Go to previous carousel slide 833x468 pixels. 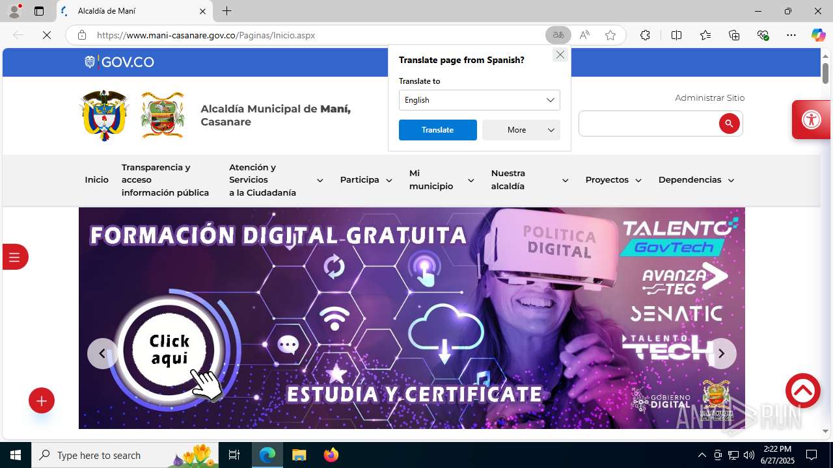102,354
